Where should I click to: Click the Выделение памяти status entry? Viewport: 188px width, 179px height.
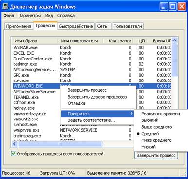(x=116, y=173)
